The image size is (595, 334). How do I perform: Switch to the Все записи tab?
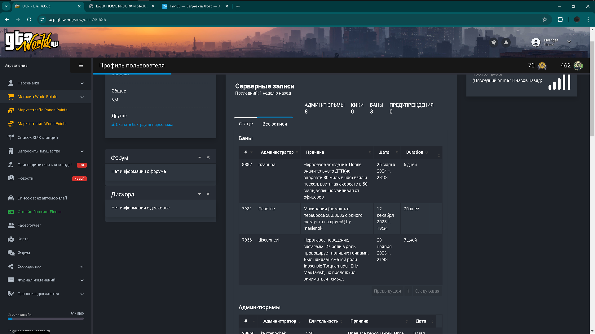275,124
